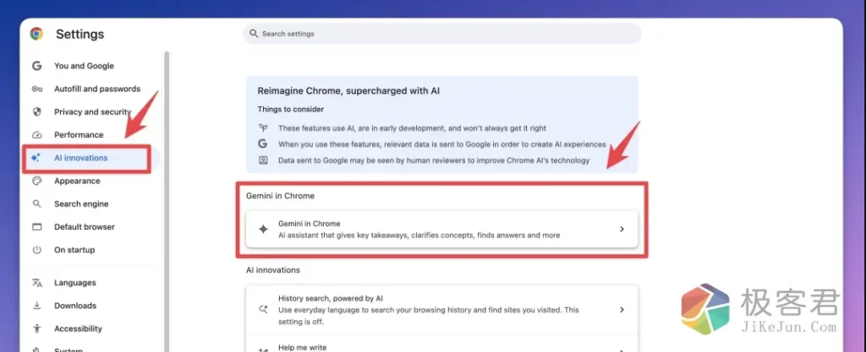This screenshot has width=866, height=352.
Task: Expand History search chevron arrow
Action: [622, 310]
